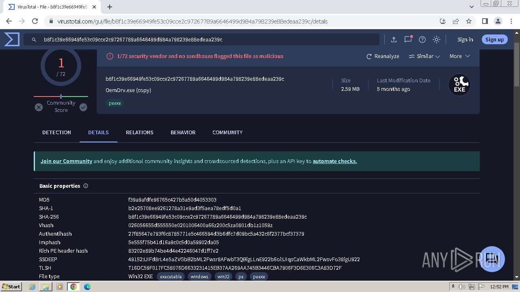Open a new browser tab
The image size is (520, 292).
tap(110, 7)
